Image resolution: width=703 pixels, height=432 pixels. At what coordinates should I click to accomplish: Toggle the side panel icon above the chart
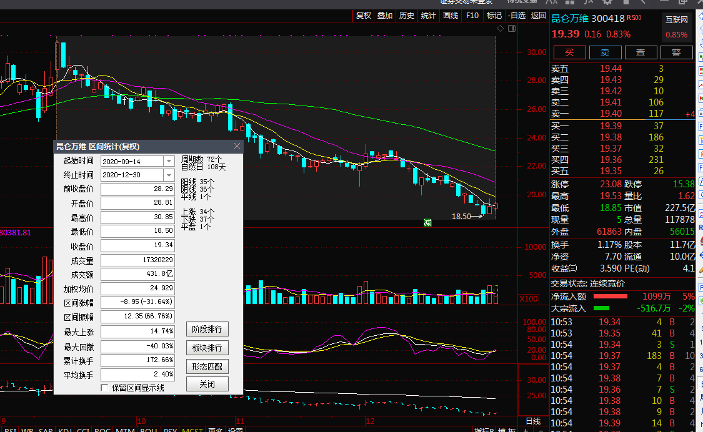pyautogui.click(x=512, y=29)
